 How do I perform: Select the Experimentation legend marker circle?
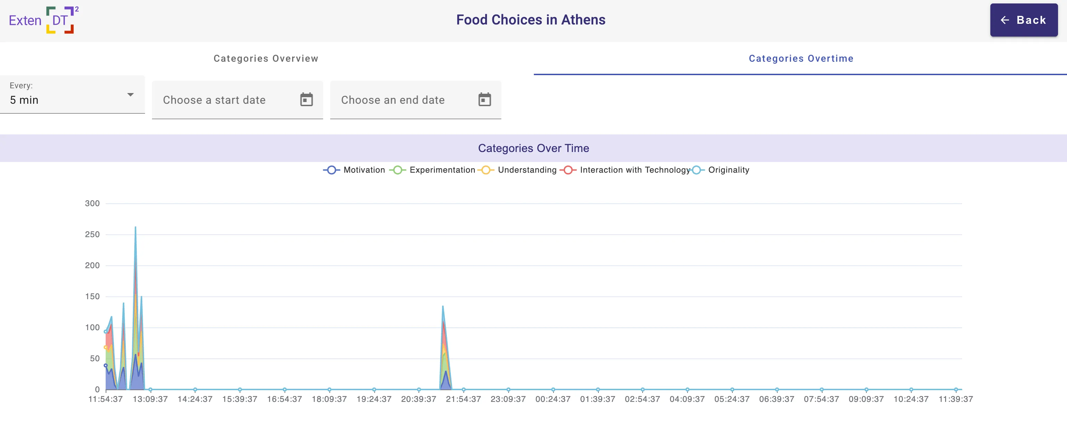(x=398, y=170)
